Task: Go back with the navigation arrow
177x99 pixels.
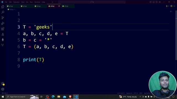Action: (x=53, y=2)
